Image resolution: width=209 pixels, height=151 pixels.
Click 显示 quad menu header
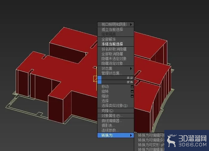[x=116, y=78]
